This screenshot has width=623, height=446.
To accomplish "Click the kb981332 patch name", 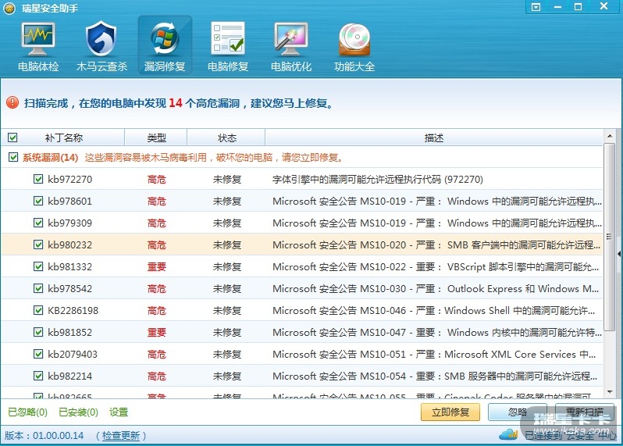I will coord(70,266).
